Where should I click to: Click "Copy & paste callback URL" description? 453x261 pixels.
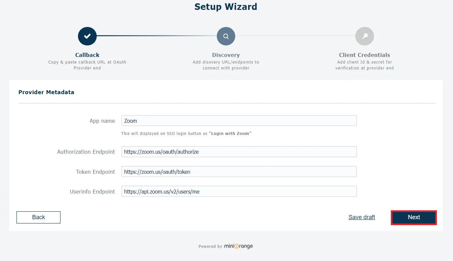pos(87,65)
